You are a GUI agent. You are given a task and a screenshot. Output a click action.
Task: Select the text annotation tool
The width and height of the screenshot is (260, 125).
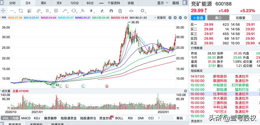pos(56,11)
